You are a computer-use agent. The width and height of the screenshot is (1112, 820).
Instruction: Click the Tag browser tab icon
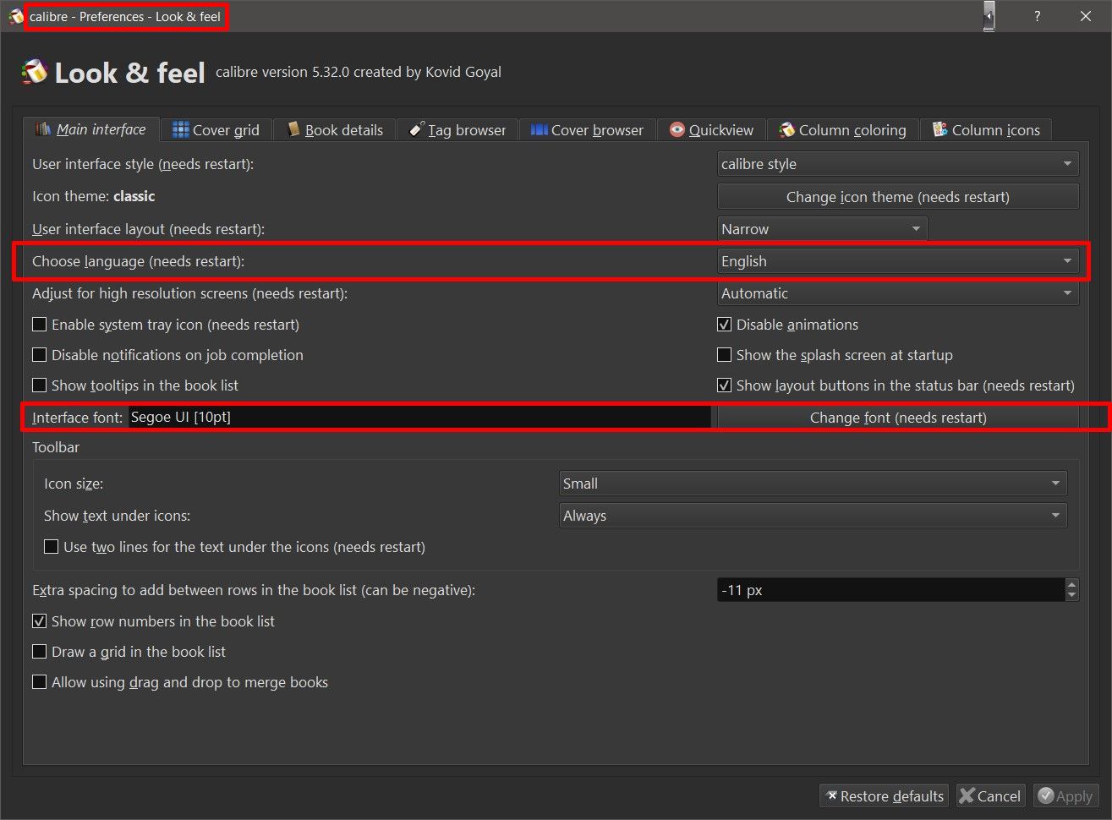coord(416,129)
